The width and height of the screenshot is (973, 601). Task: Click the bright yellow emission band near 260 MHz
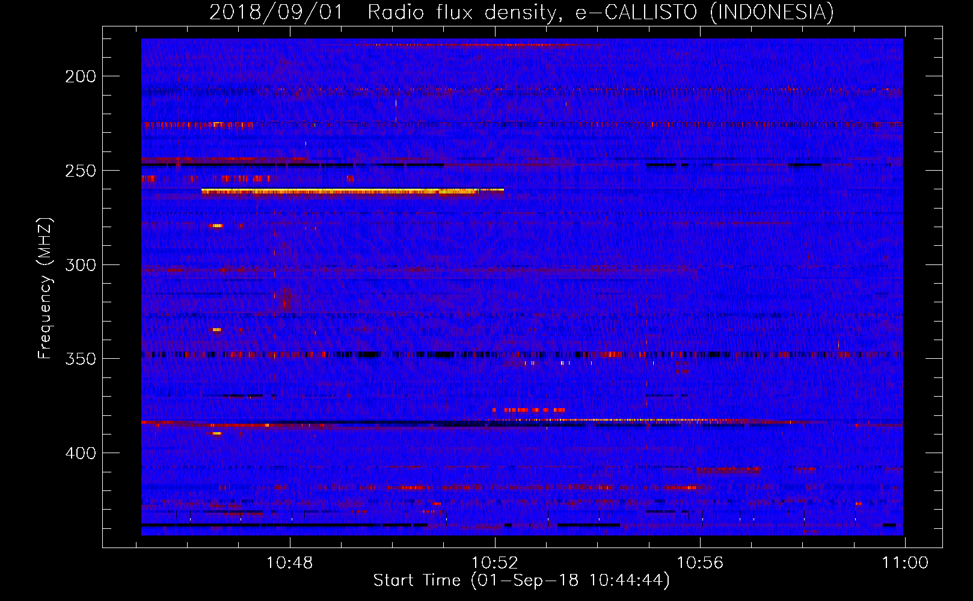click(x=352, y=192)
